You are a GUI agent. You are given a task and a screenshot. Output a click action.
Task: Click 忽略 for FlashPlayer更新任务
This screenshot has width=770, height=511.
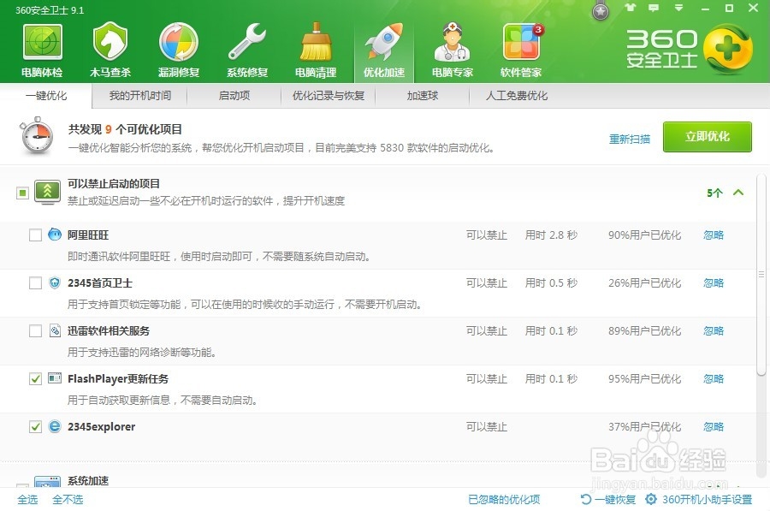(x=714, y=379)
